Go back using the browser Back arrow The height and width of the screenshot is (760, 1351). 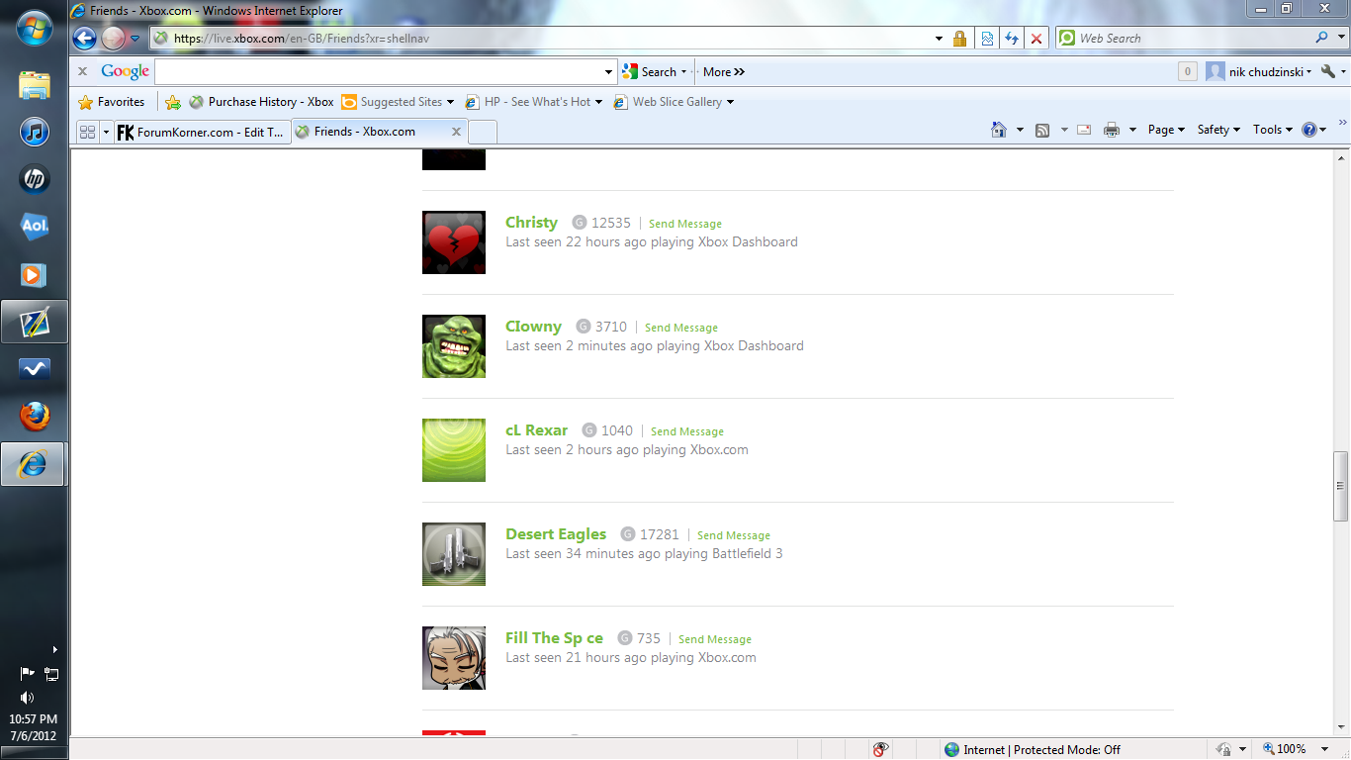pos(84,39)
